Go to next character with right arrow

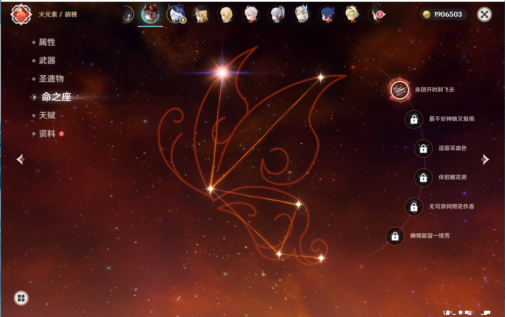point(485,159)
